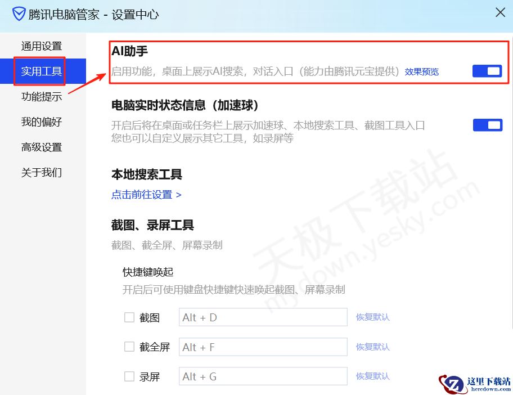
Task: Restore 录屏 default shortcut
Action: click(x=372, y=376)
